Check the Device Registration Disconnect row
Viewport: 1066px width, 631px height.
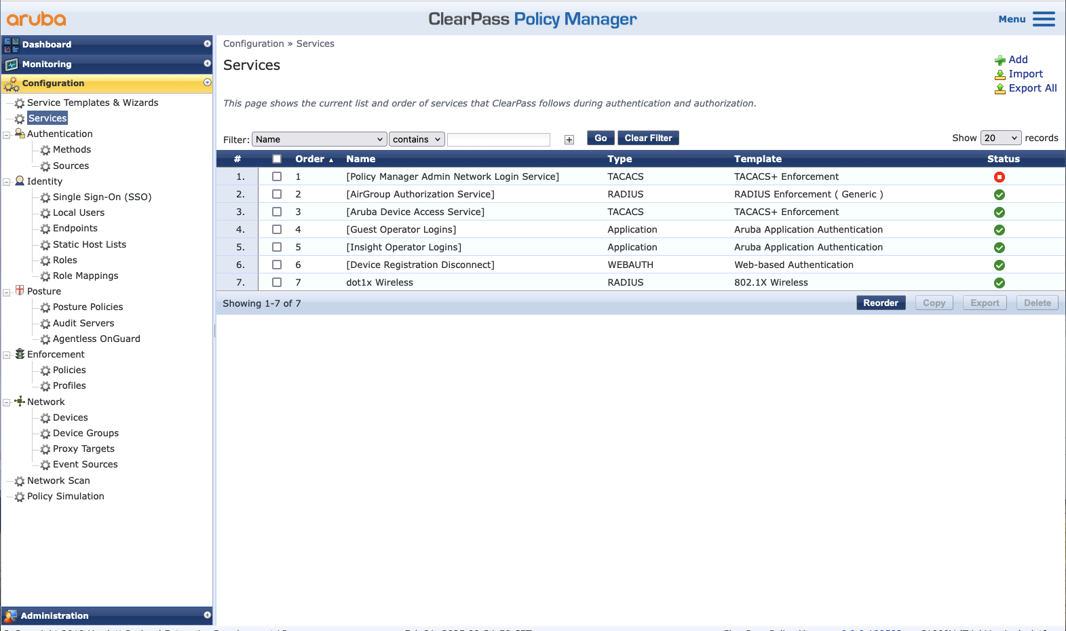click(x=277, y=265)
